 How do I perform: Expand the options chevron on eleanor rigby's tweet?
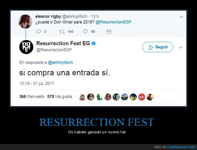click(182, 17)
